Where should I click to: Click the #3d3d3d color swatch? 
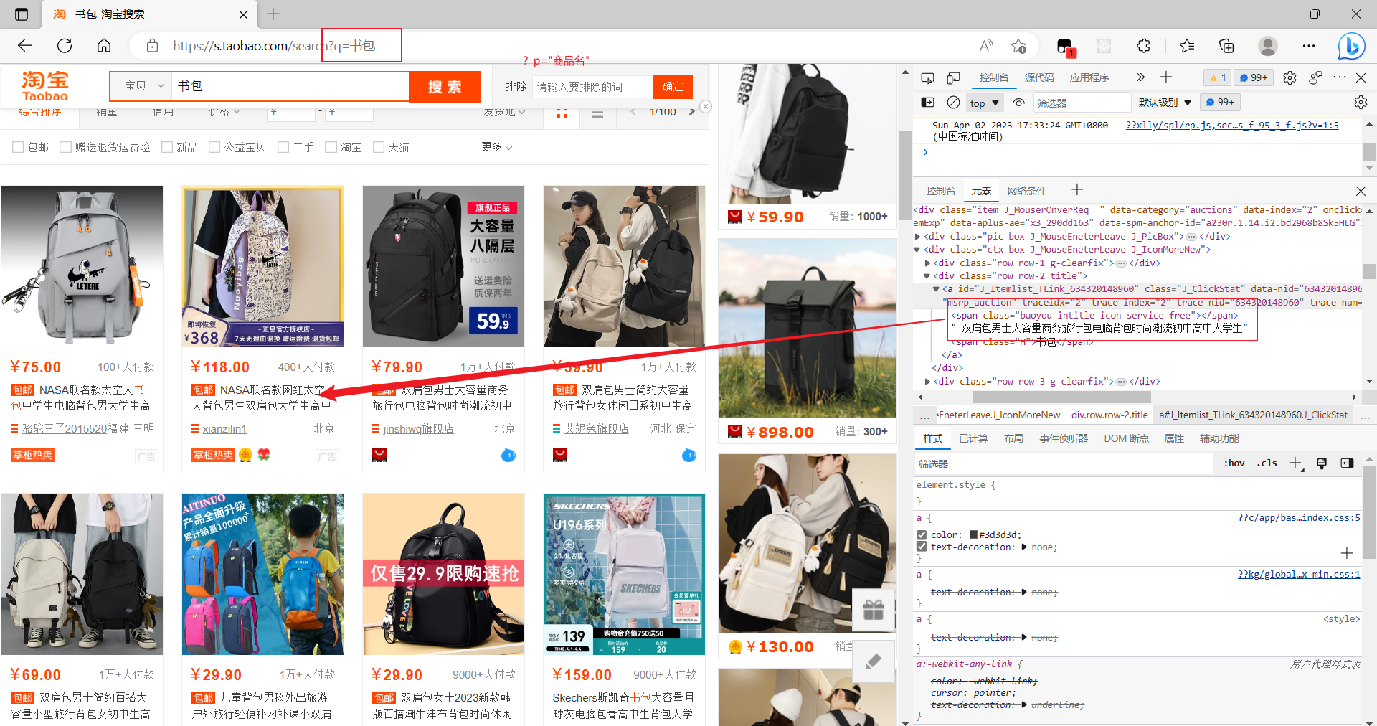click(x=973, y=534)
